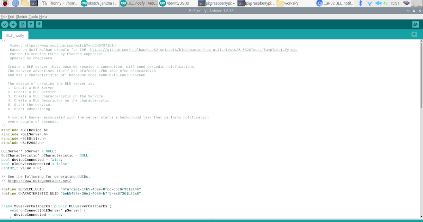Click the window shade caret on the title bar

click(408, 11)
